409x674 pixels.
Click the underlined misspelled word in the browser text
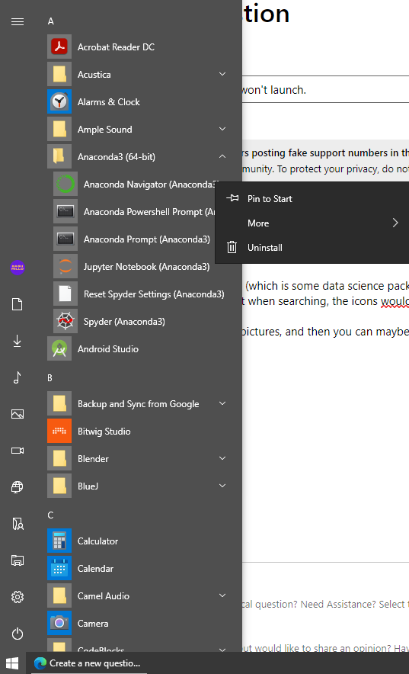(x=395, y=301)
